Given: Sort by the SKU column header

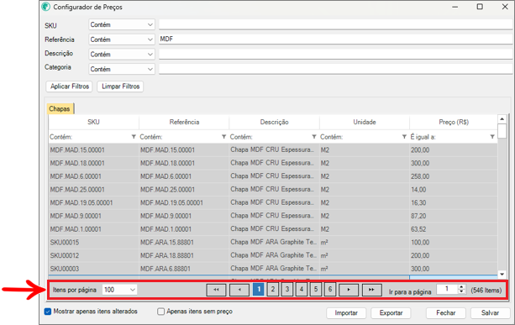Looking at the screenshot, I should point(93,122).
